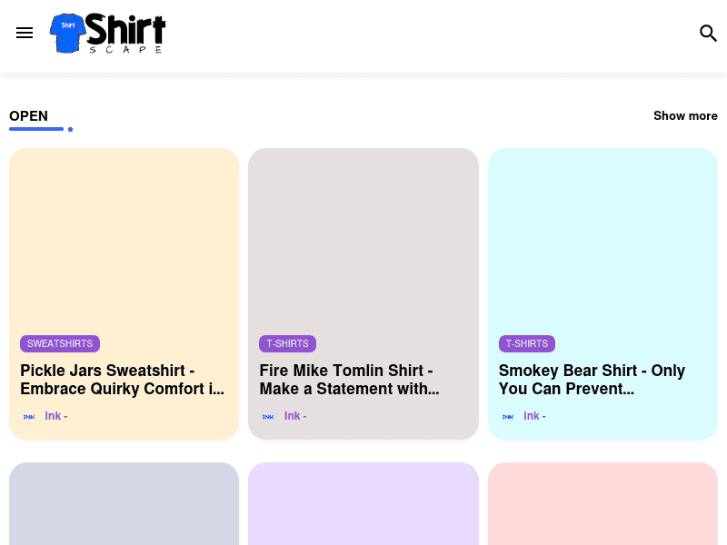
Task: Click the Ink avatar on Fire Mike Tomlin card
Action: (268, 416)
